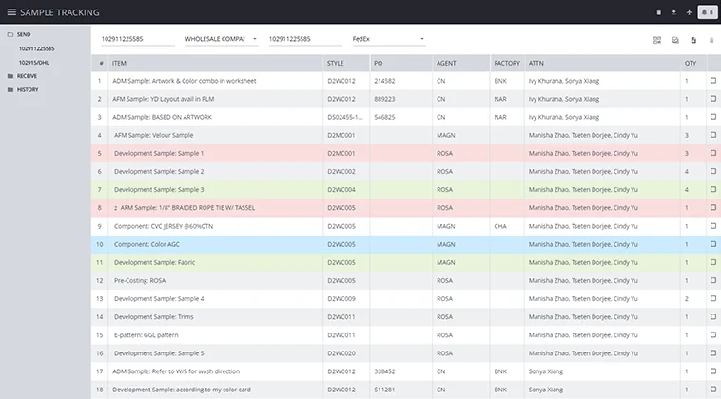Click ADM Sample: Refer to W/S for wash direction
The image size is (721, 399).
click(176, 371)
